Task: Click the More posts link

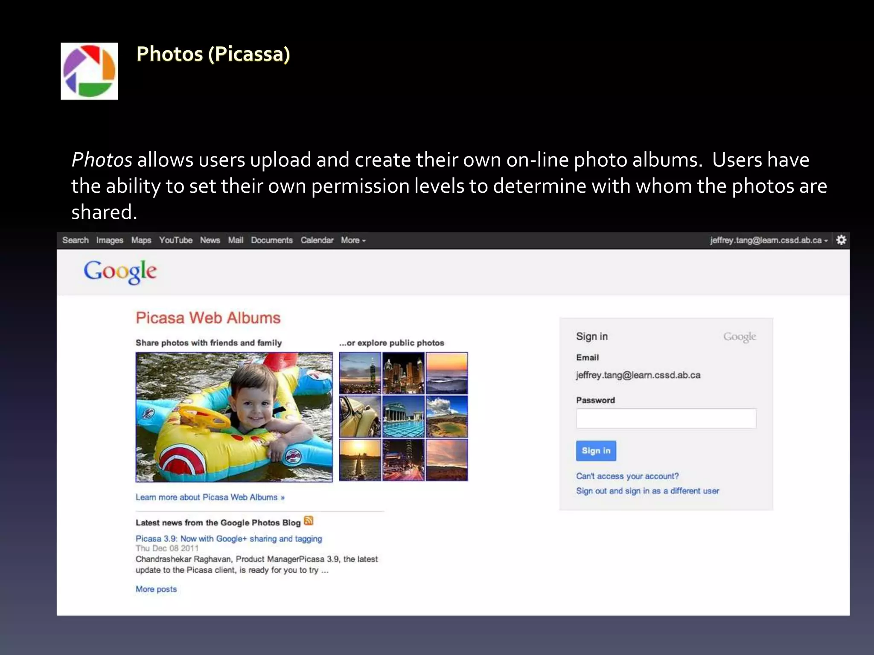Action: pos(156,589)
